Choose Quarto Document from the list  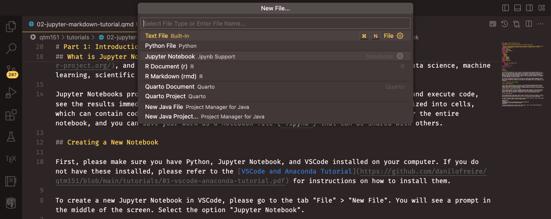click(170, 87)
